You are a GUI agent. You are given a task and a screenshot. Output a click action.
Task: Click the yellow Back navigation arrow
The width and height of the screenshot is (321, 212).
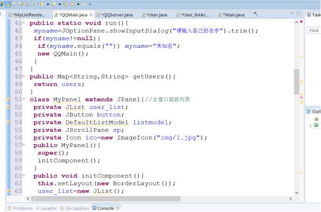(x=72, y=4)
